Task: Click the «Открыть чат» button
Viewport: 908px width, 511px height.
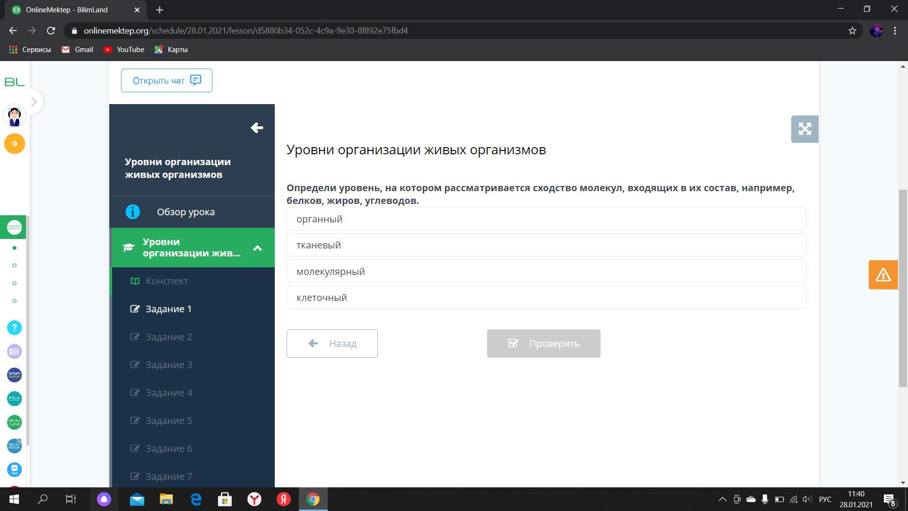Action: tap(166, 80)
